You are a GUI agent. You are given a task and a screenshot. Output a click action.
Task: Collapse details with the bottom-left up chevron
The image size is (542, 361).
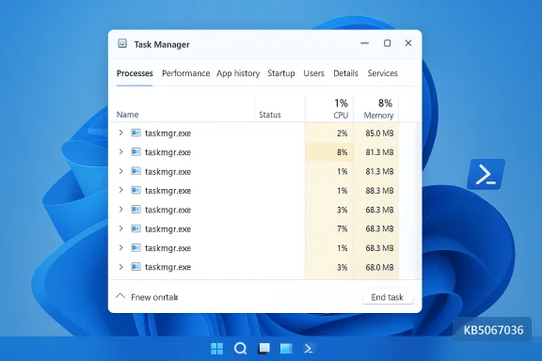(120, 296)
